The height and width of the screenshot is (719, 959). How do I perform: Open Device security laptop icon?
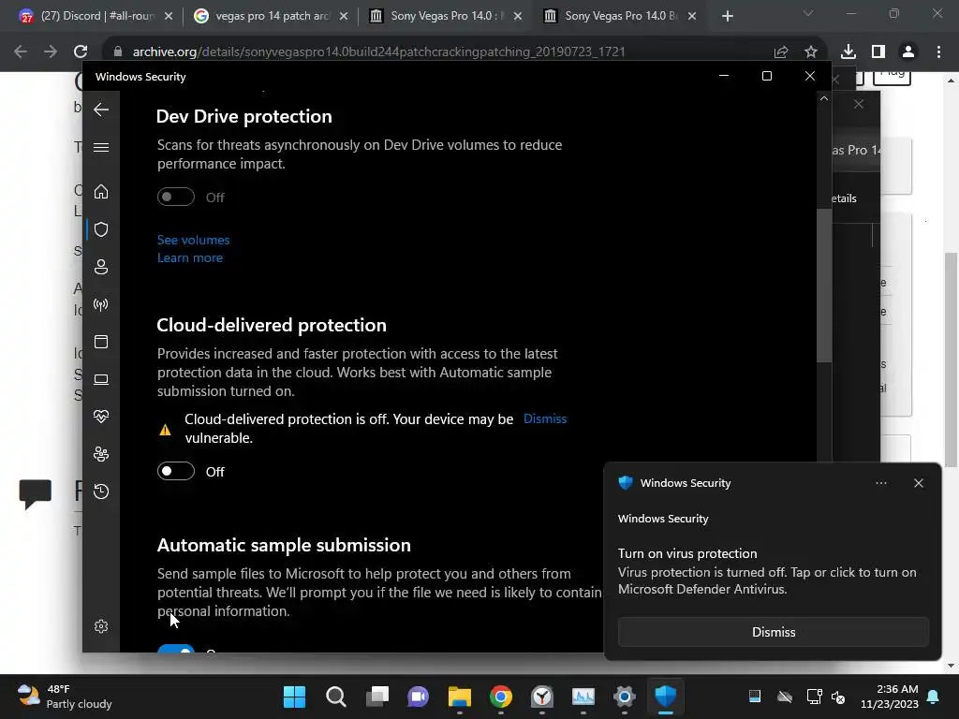point(101,380)
